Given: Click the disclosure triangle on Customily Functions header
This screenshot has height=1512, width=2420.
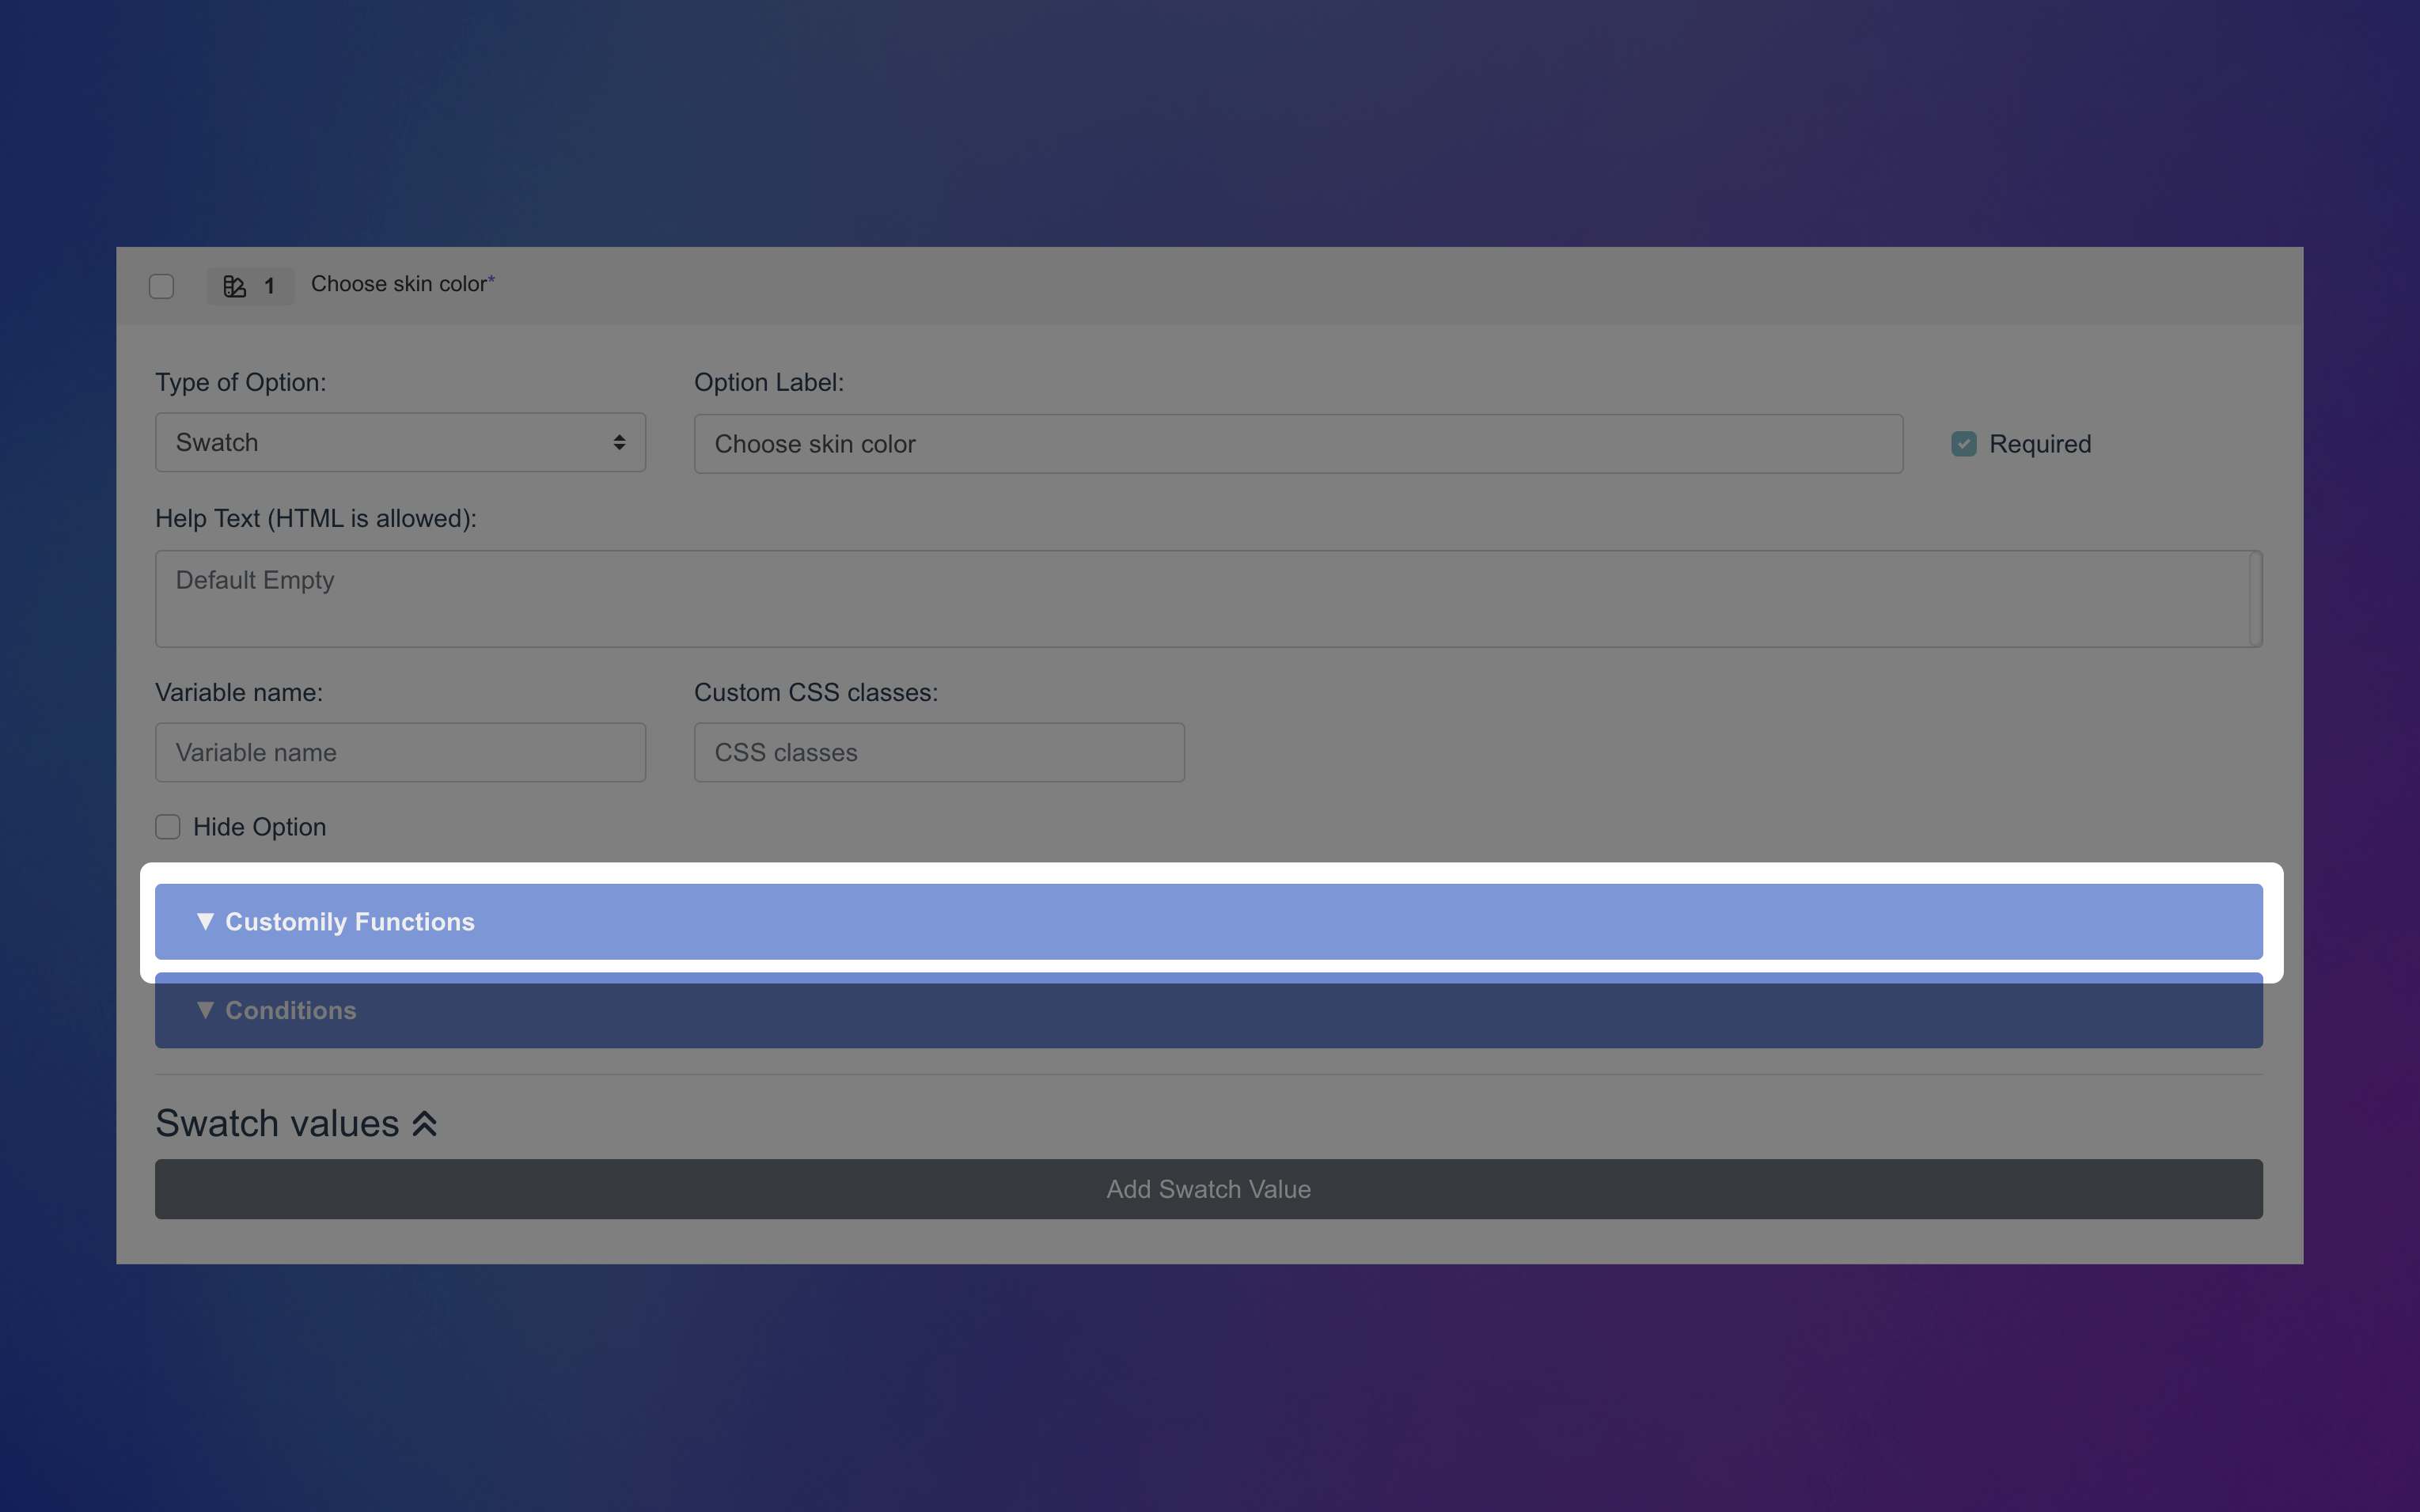Looking at the screenshot, I should (206, 921).
